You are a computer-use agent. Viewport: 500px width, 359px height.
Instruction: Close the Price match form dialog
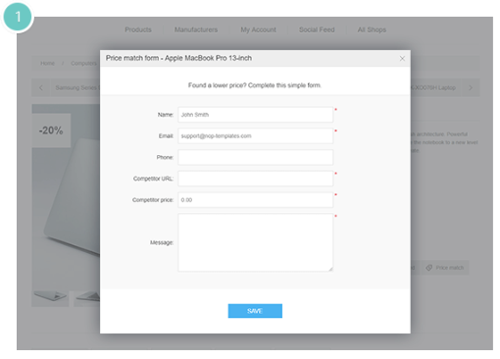[402, 59]
